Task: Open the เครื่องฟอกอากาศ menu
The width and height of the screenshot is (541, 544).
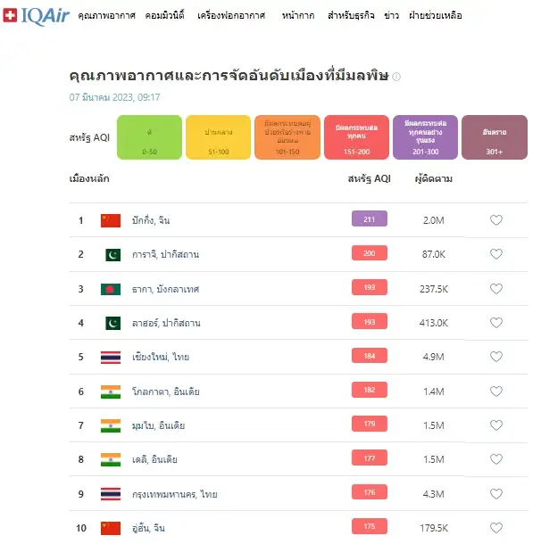Action: 233,16
